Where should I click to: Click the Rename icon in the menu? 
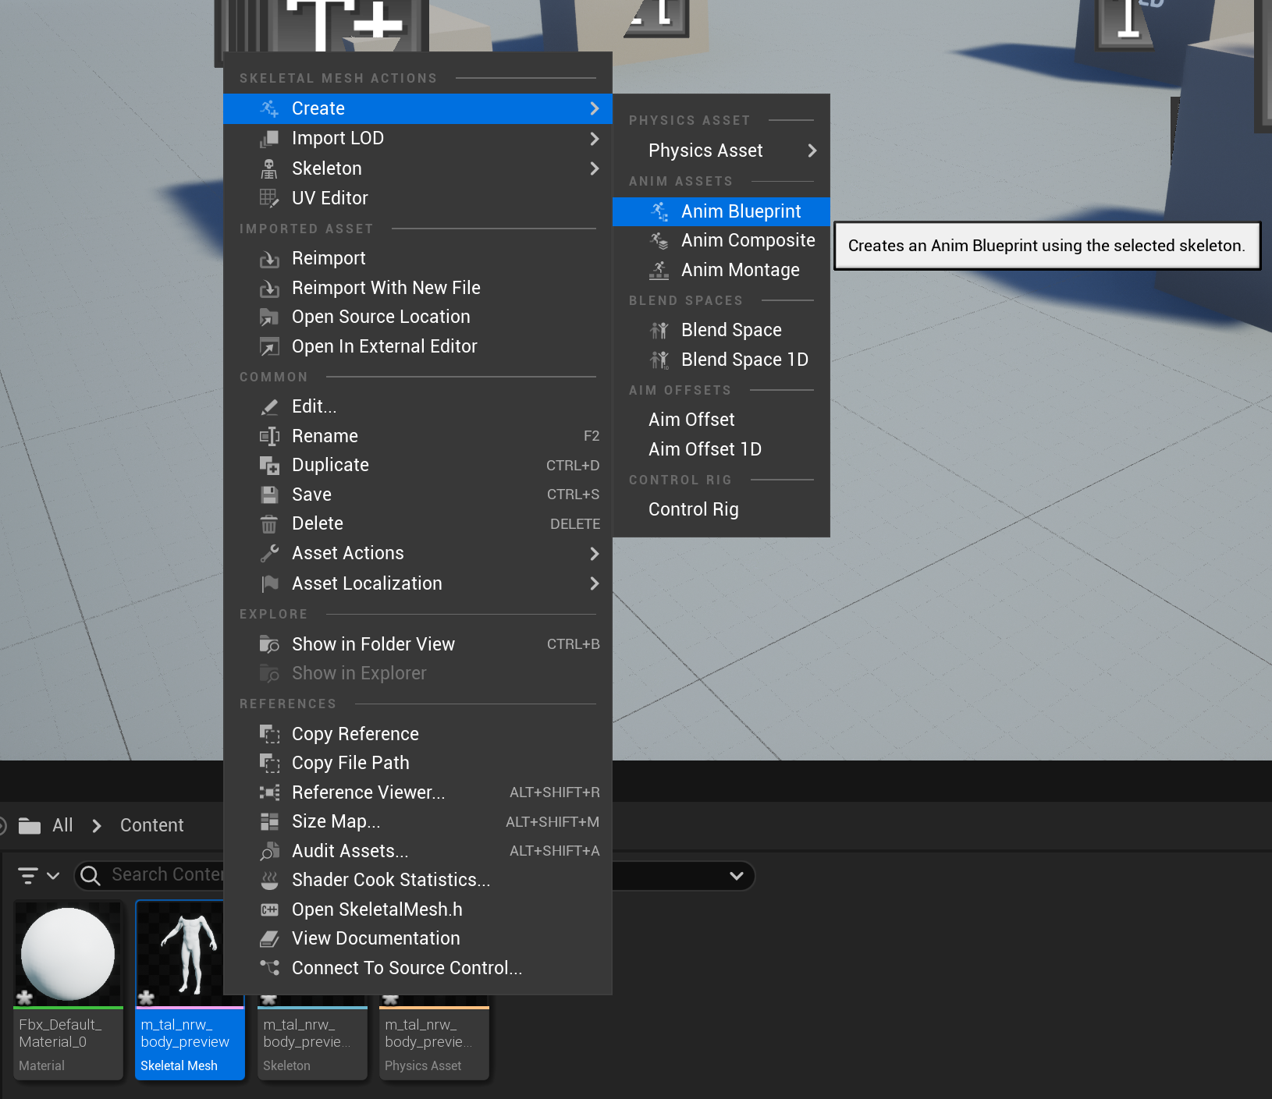click(268, 436)
